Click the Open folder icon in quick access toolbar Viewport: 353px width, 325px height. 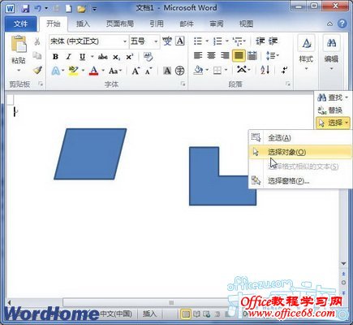(81, 9)
